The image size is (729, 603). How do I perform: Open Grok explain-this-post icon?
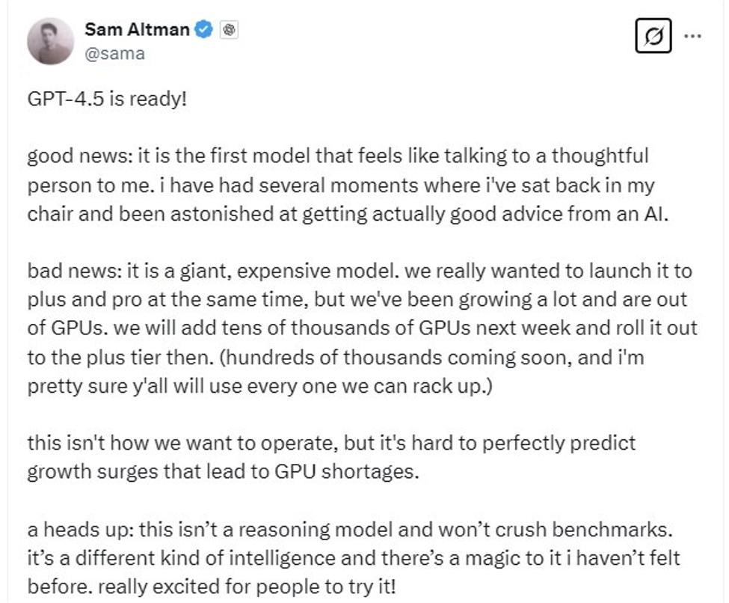[x=653, y=36]
